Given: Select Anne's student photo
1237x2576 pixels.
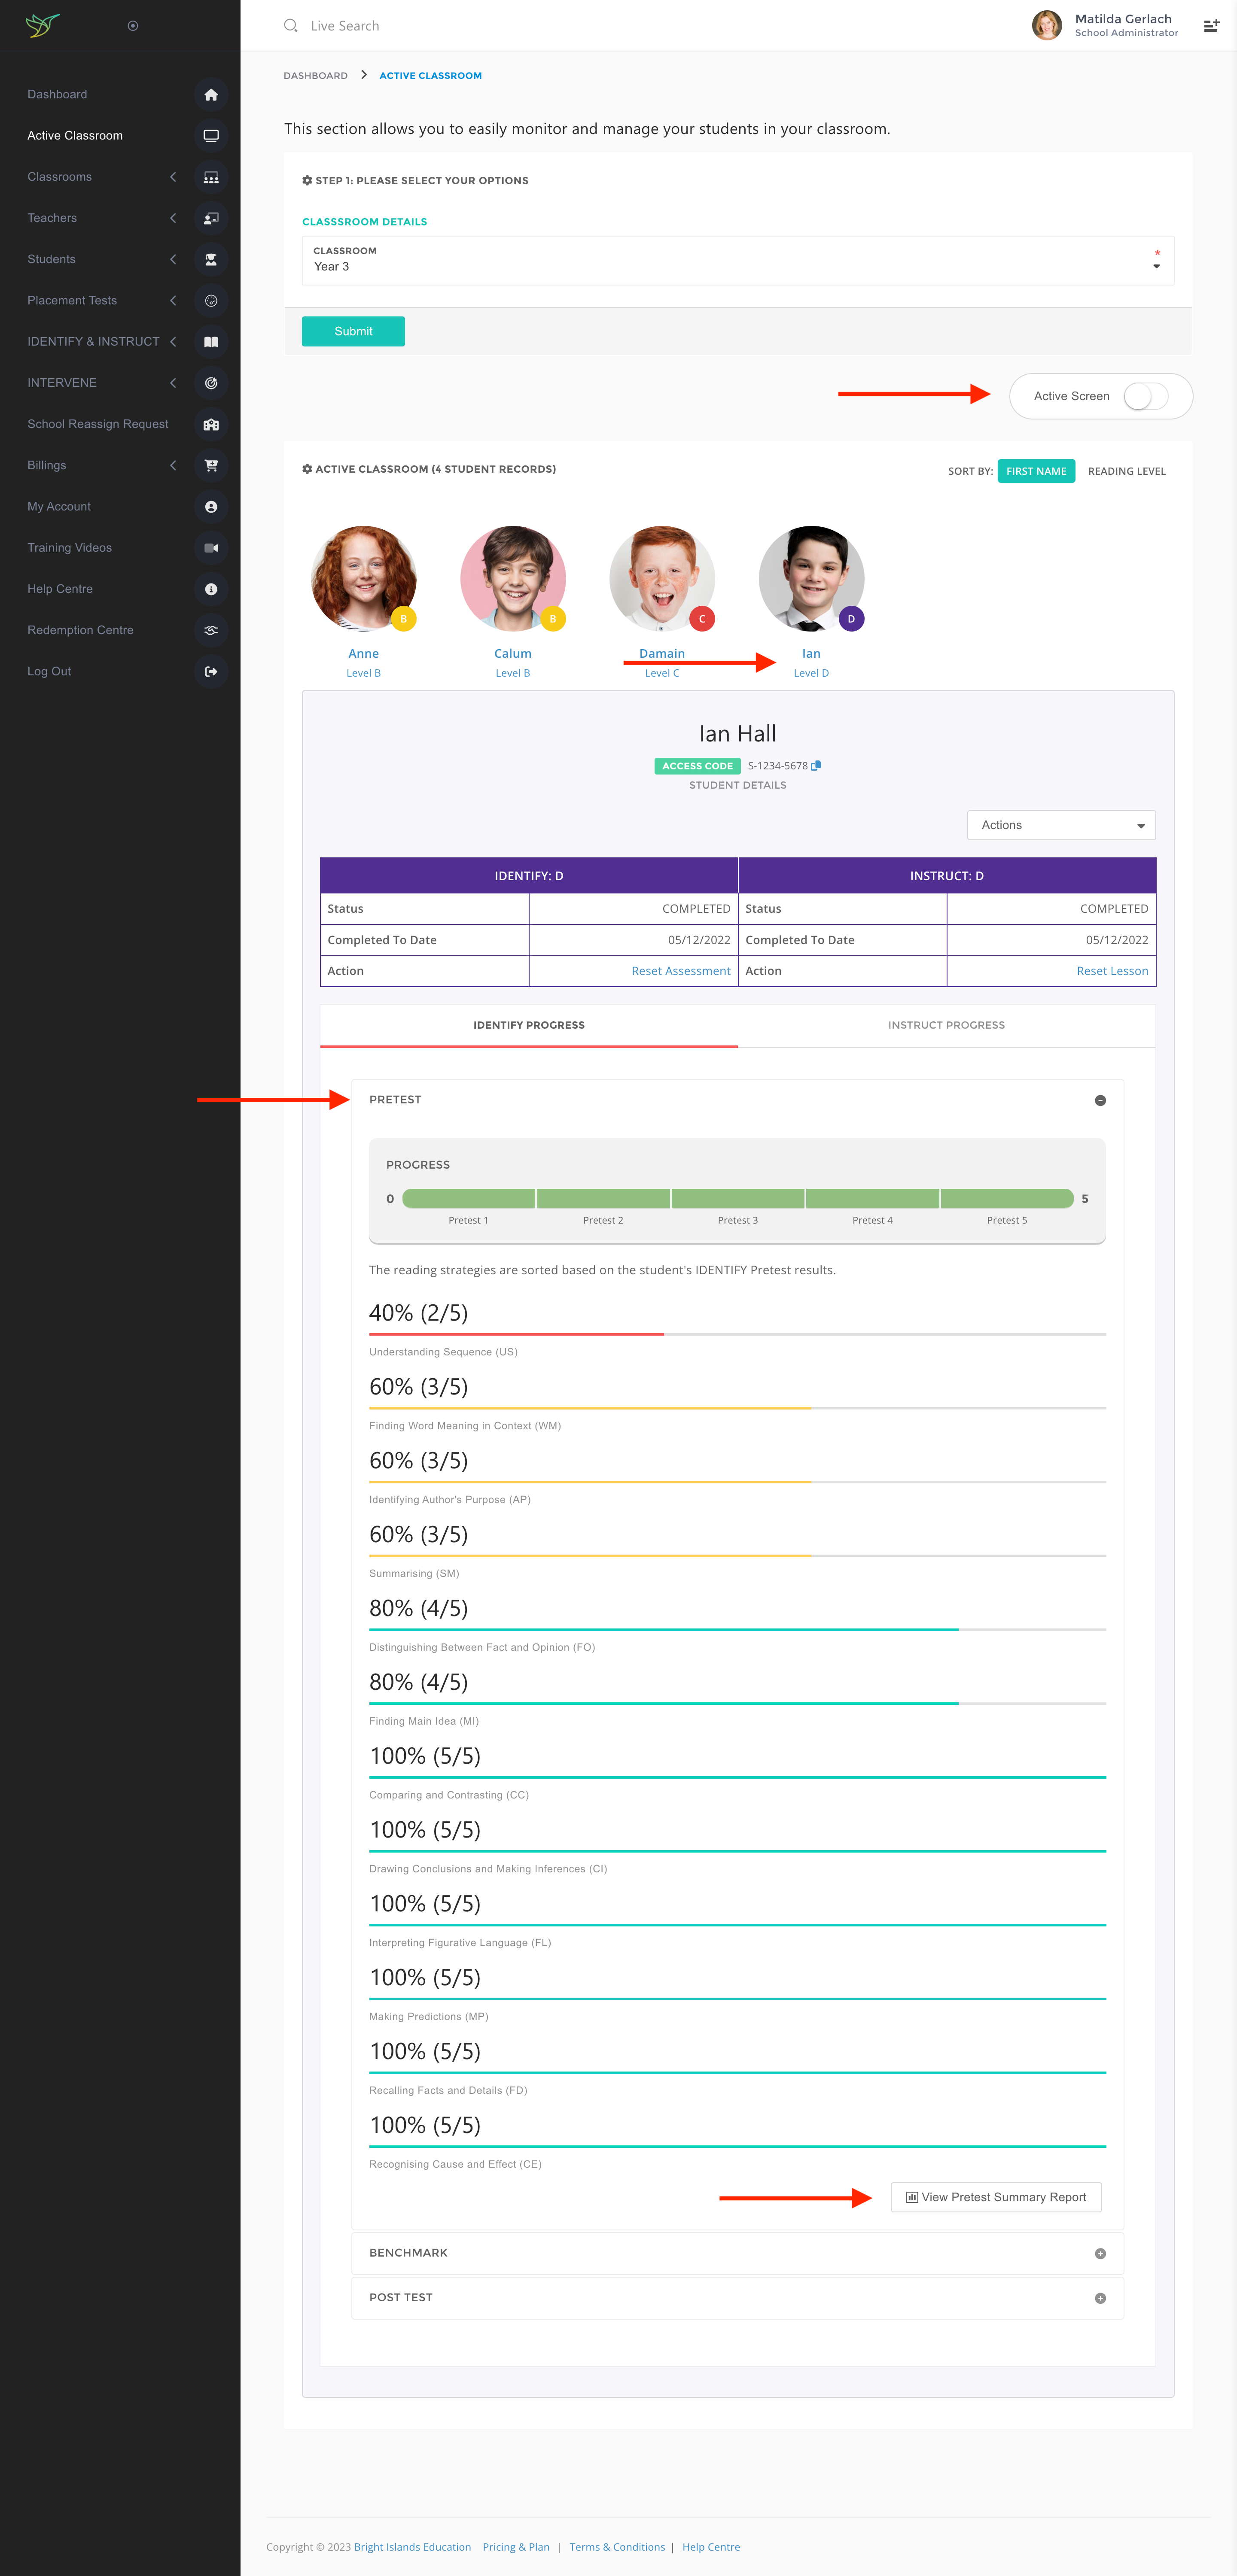Looking at the screenshot, I should click(363, 579).
